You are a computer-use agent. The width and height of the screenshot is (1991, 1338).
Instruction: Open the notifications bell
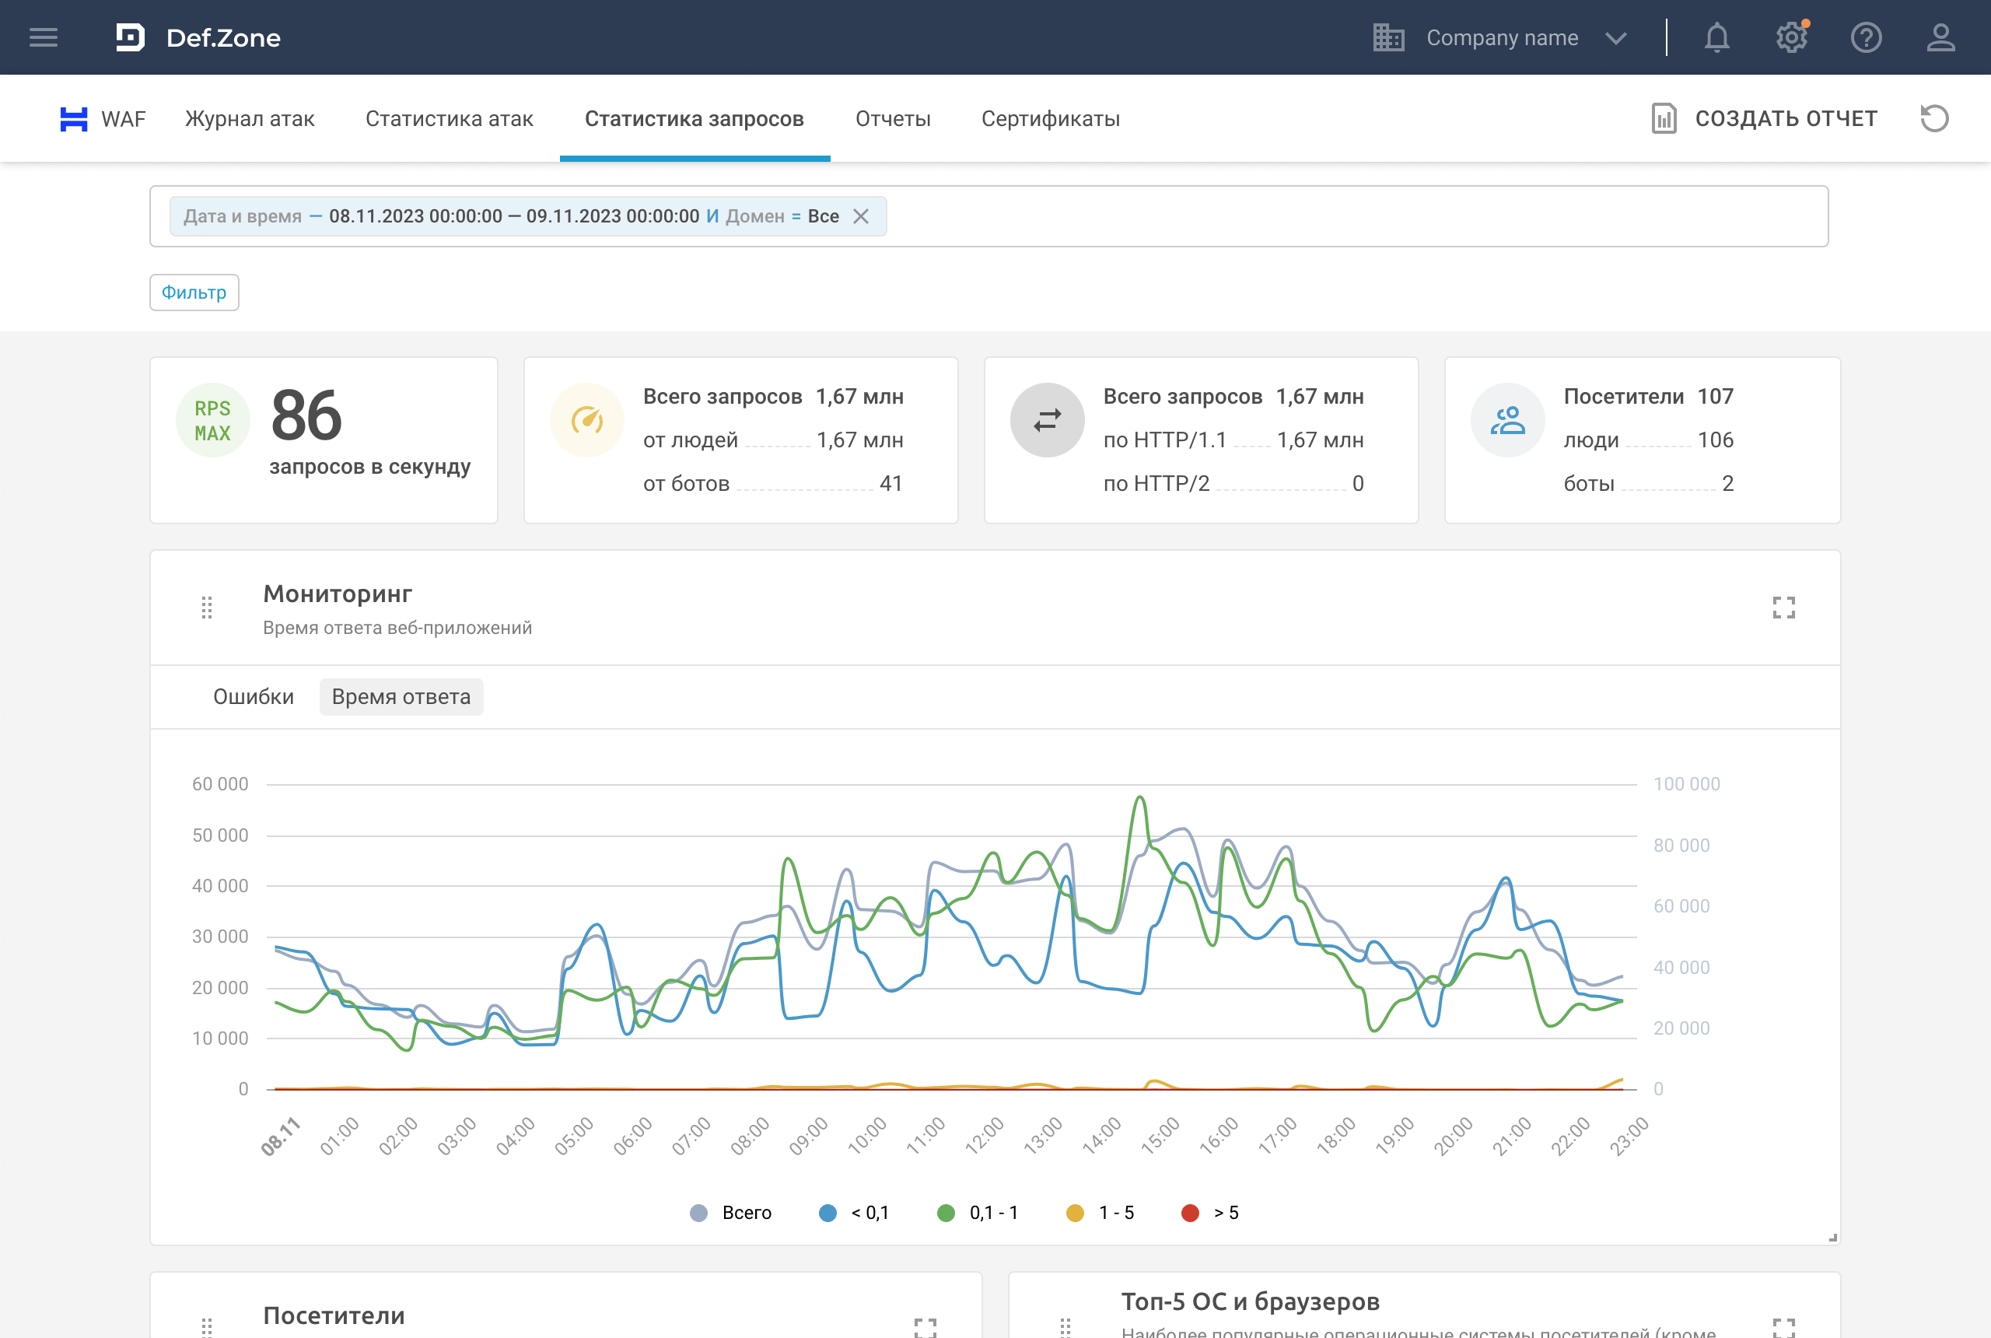point(1716,37)
